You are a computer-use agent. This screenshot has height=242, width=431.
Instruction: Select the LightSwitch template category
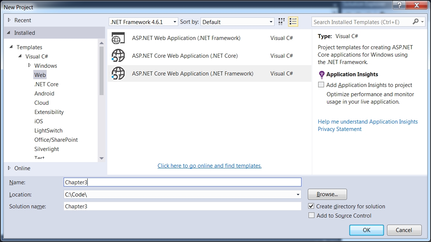tap(48, 131)
